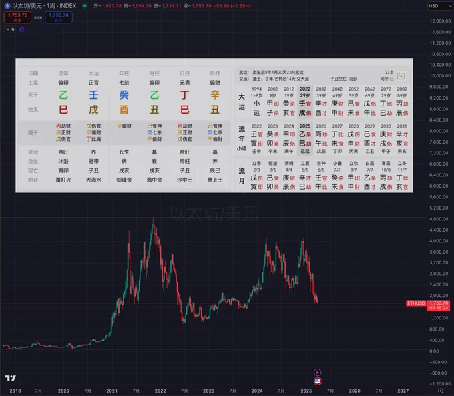This screenshot has height=396, width=454.
Task: Click the US flag economic event icon
Action: (318, 381)
